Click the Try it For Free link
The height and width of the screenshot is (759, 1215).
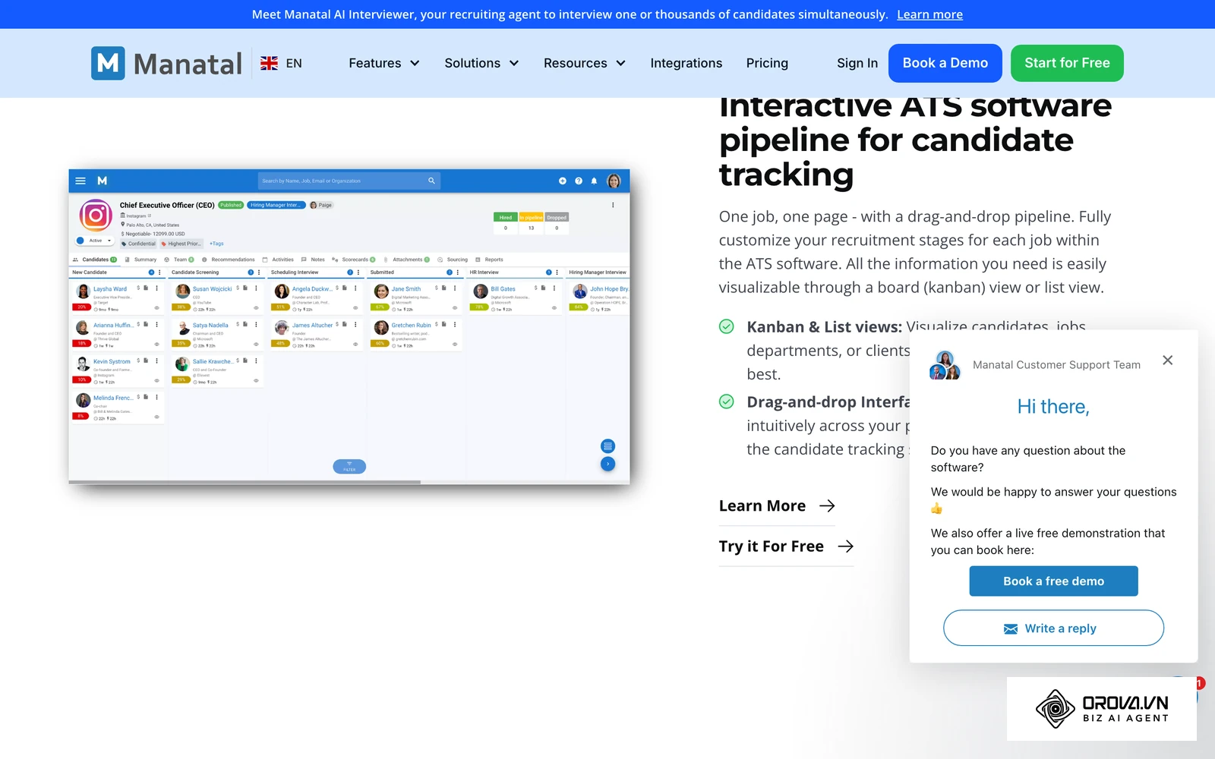click(x=786, y=546)
